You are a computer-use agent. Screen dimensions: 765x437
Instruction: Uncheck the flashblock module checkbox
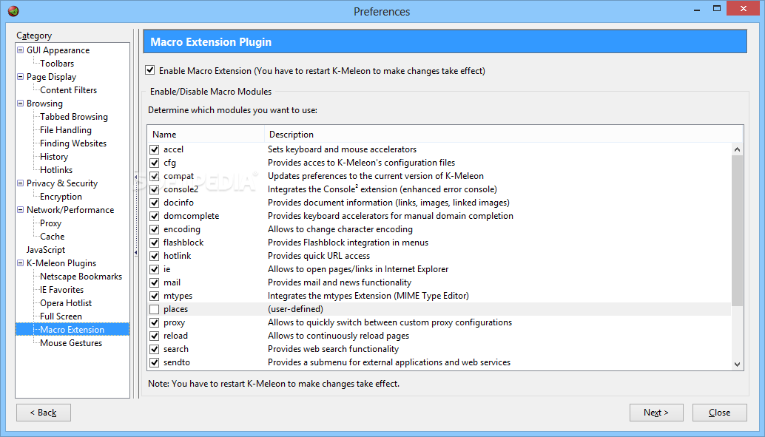point(154,243)
